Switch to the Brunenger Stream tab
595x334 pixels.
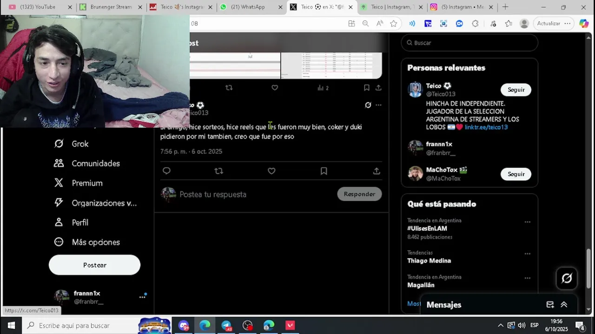click(x=111, y=7)
